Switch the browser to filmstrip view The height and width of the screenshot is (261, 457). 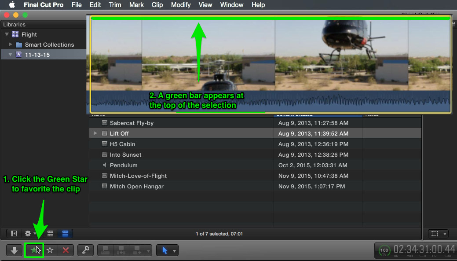point(51,233)
